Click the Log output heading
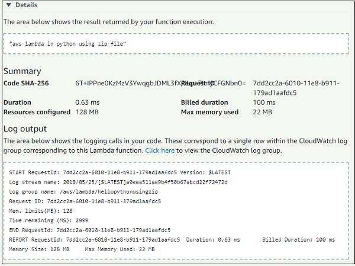 point(25,129)
